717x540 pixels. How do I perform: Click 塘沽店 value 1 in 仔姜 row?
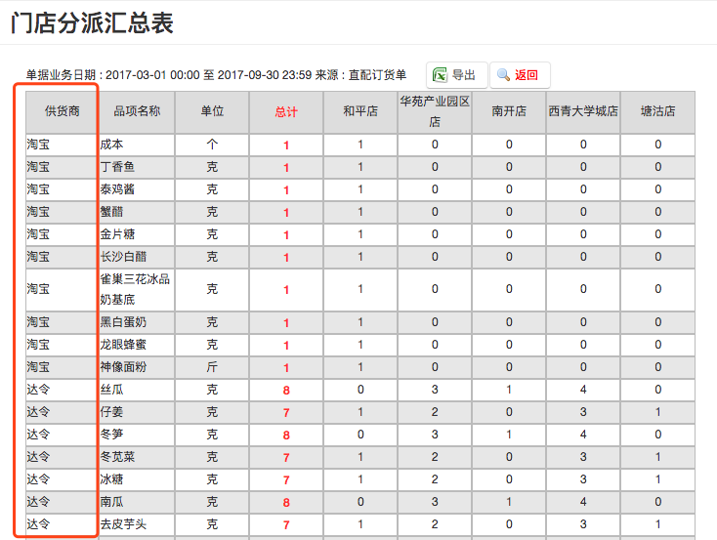pos(657,412)
